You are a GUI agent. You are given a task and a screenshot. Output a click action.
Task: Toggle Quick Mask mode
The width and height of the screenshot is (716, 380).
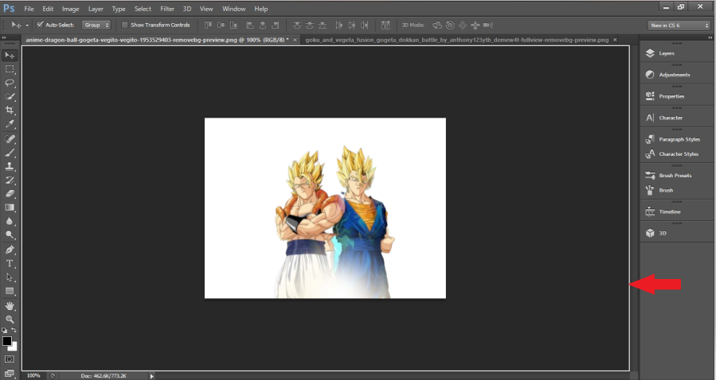(x=10, y=359)
